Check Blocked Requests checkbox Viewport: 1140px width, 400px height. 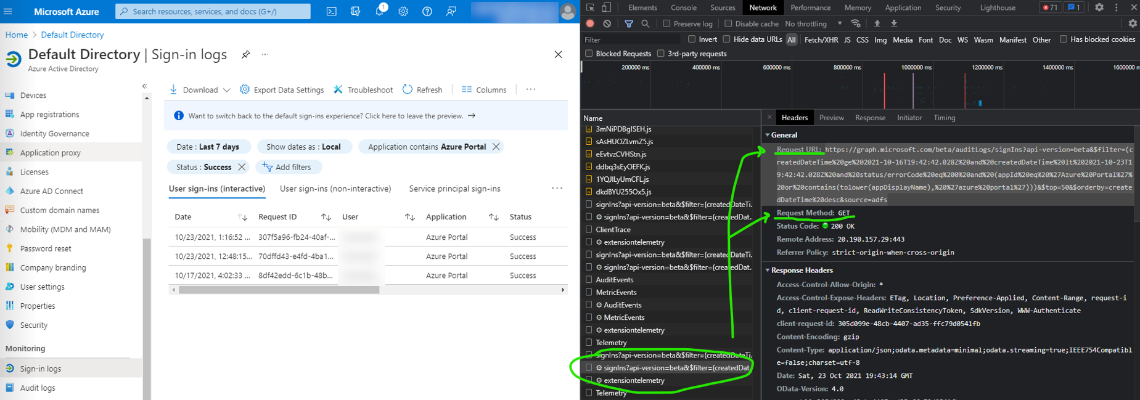[589, 54]
